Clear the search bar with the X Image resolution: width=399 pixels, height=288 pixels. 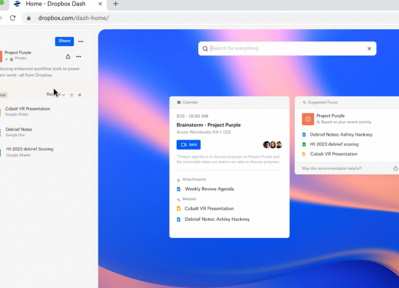[369, 49]
